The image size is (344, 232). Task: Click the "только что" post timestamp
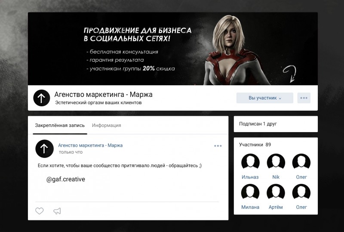(x=71, y=152)
